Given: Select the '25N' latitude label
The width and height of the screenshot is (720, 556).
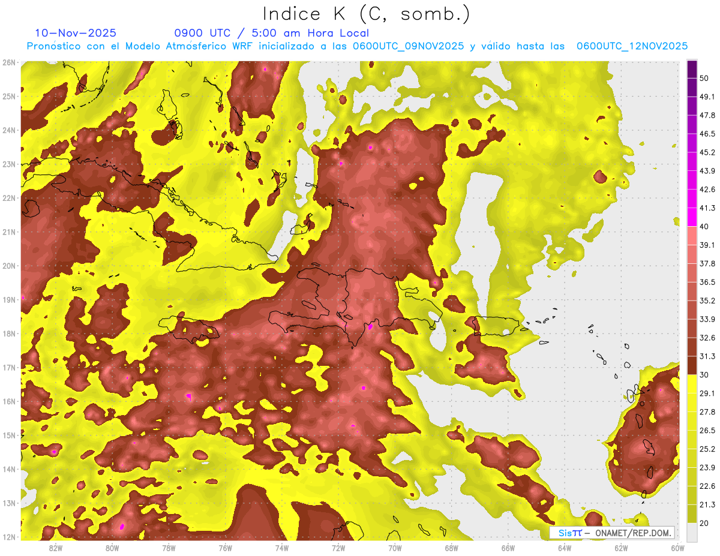Looking at the screenshot, I should point(9,96).
